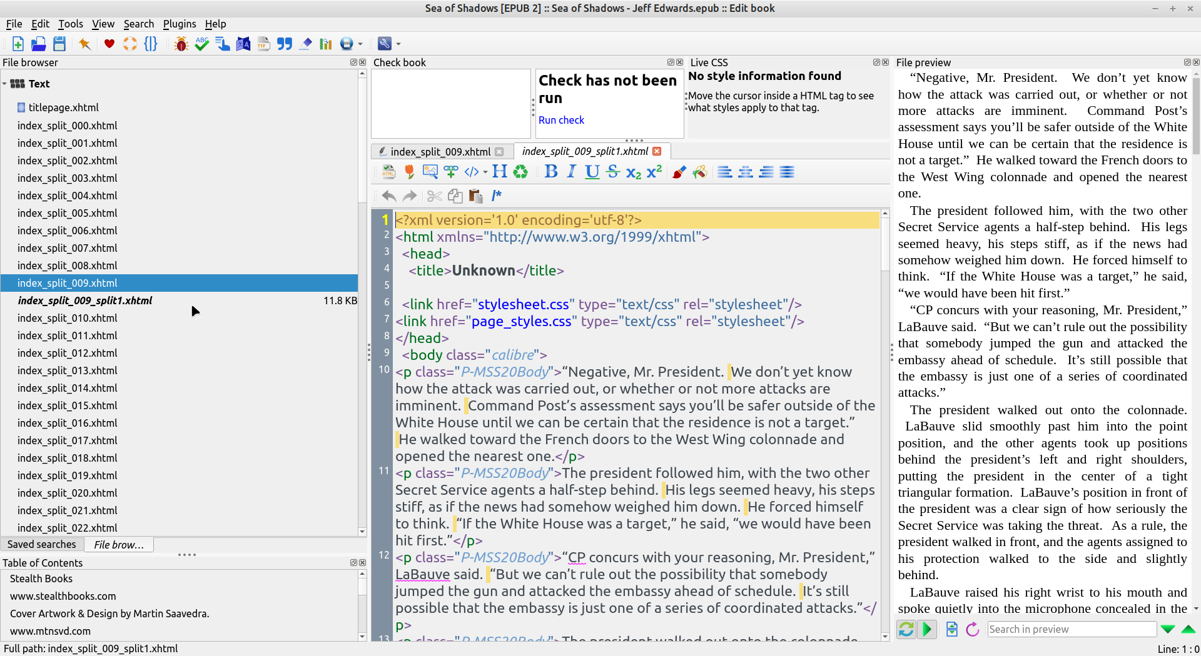Open the wrench tool dropdown arrow
The width and height of the screenshot is (1201, 656).
click(398, 44)
